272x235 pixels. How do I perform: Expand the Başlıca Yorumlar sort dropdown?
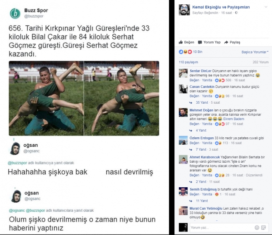click(x=255, y=52)
